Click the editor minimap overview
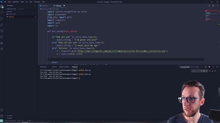220x123 pixels. 212,15
